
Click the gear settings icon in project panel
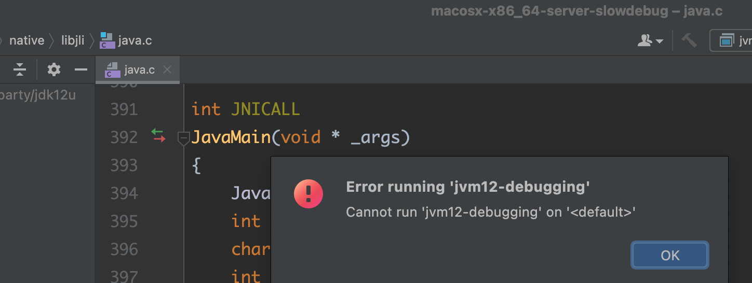click(x=54, y=69)
